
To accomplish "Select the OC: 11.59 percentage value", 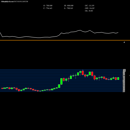I will click(89, 5).
